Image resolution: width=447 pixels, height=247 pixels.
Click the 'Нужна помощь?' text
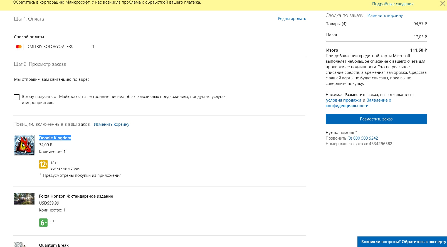pyautogui.click(x=341, y=133)
